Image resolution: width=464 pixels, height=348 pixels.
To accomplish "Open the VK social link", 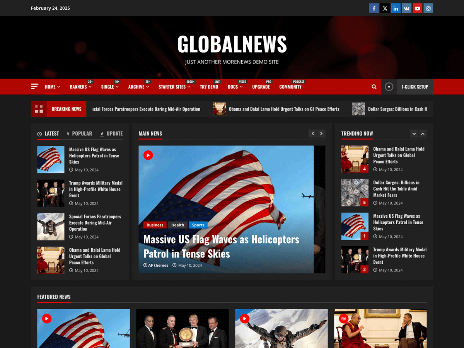I will 406,8.
